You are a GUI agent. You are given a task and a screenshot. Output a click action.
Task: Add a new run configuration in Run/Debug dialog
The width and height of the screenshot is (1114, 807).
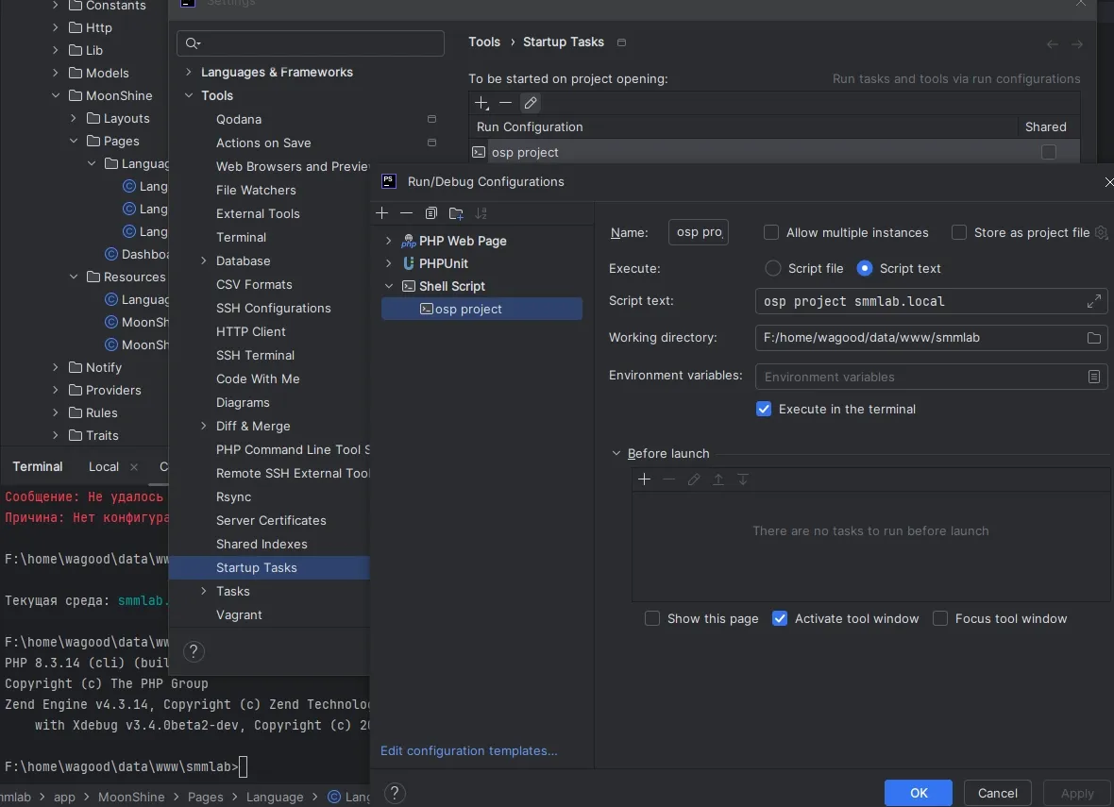pos(381,213)
